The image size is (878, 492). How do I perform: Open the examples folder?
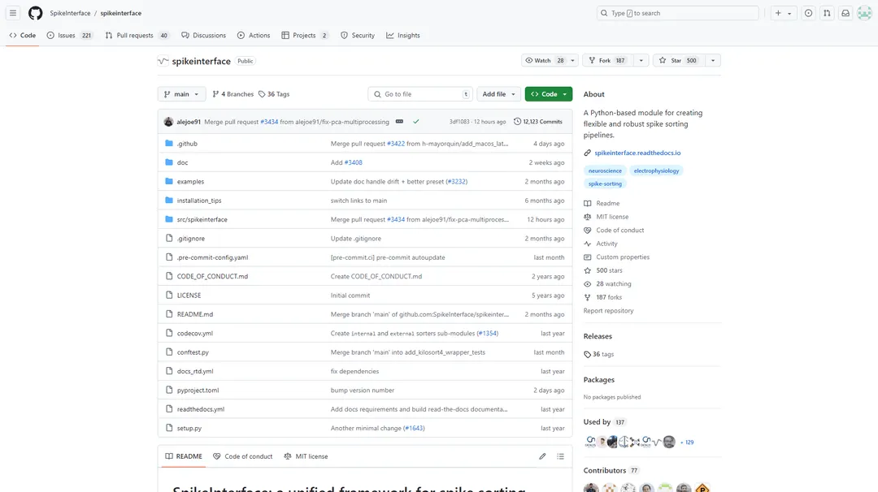(x=190, y=182)
